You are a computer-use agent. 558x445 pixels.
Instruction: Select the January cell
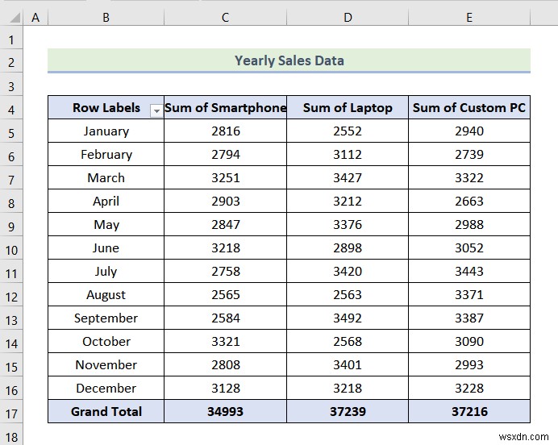[106, 131]
